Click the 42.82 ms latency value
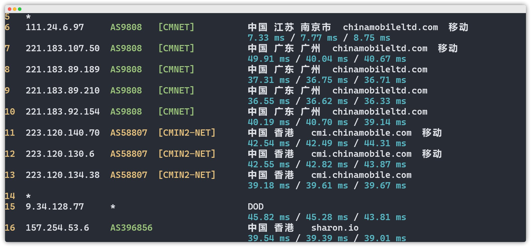 click(x=327, y=164)
